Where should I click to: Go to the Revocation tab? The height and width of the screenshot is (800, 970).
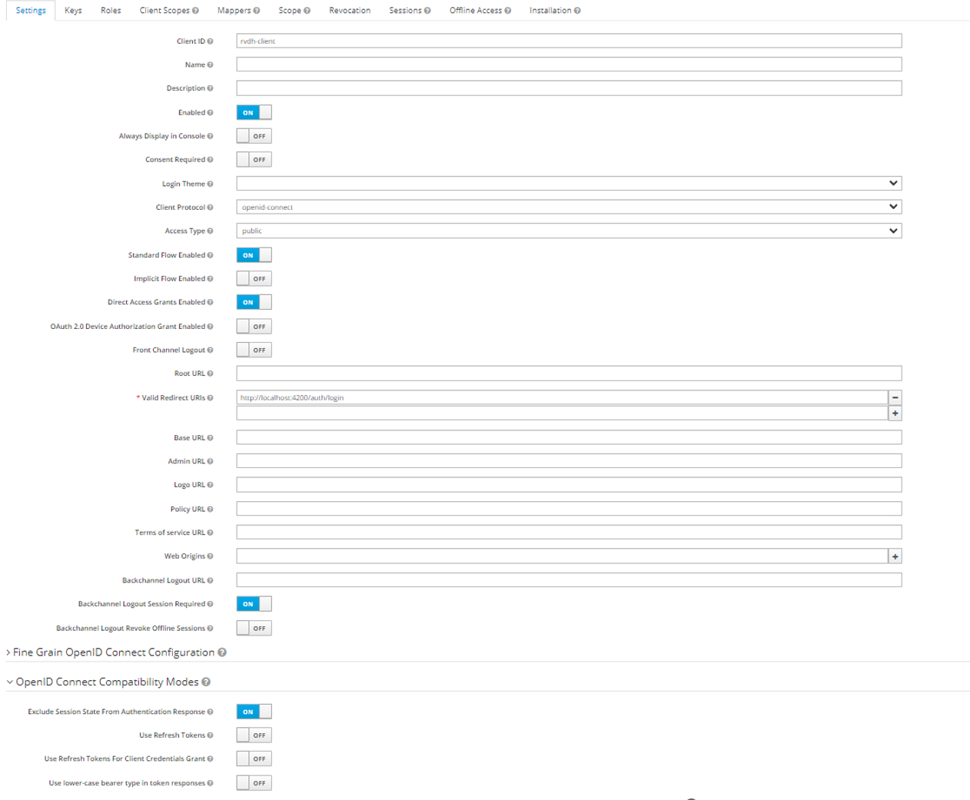(350, 11)
